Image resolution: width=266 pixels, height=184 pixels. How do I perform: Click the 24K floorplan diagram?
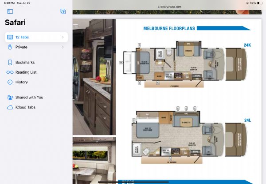click(172, 64)
